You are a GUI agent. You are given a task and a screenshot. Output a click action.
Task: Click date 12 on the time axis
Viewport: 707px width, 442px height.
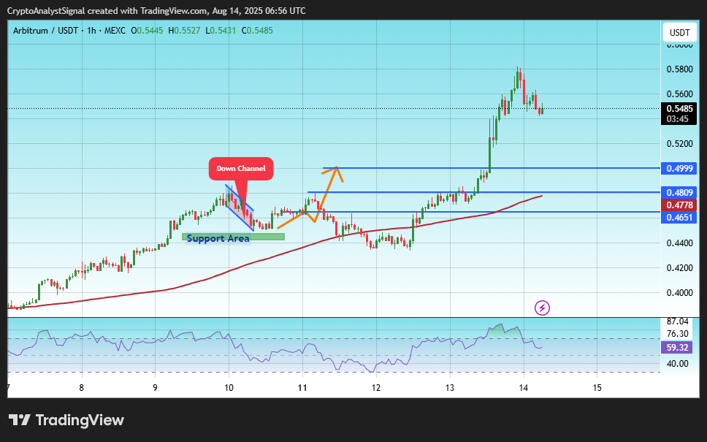[376, 388]
